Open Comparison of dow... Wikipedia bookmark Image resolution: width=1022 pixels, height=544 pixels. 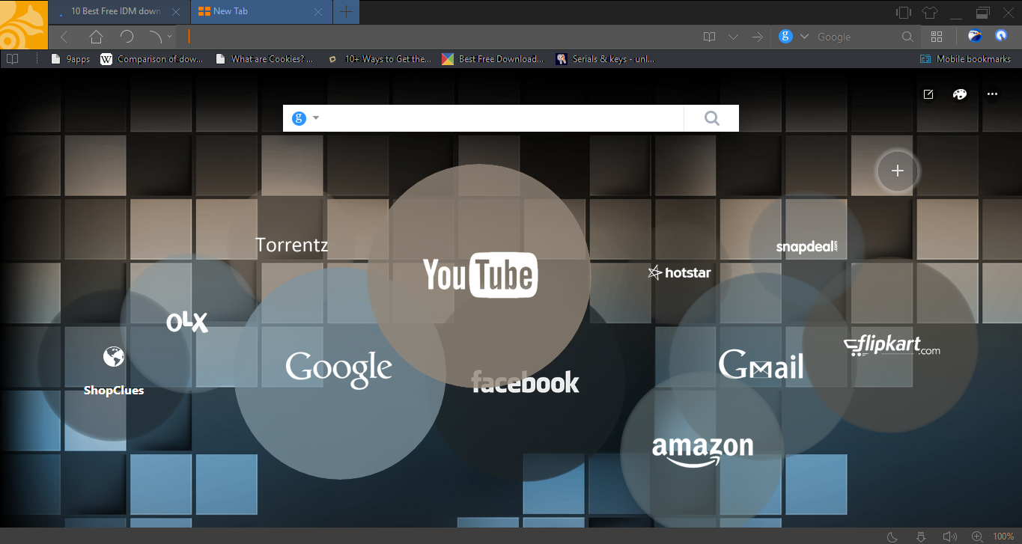click(x=151, y=59)
